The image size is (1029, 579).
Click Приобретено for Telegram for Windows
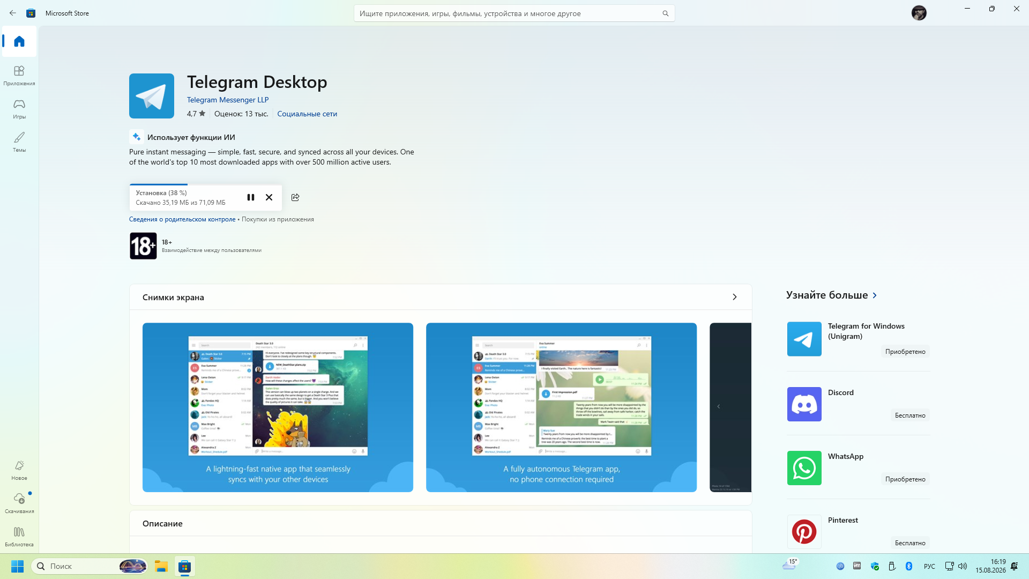point(905,352)
